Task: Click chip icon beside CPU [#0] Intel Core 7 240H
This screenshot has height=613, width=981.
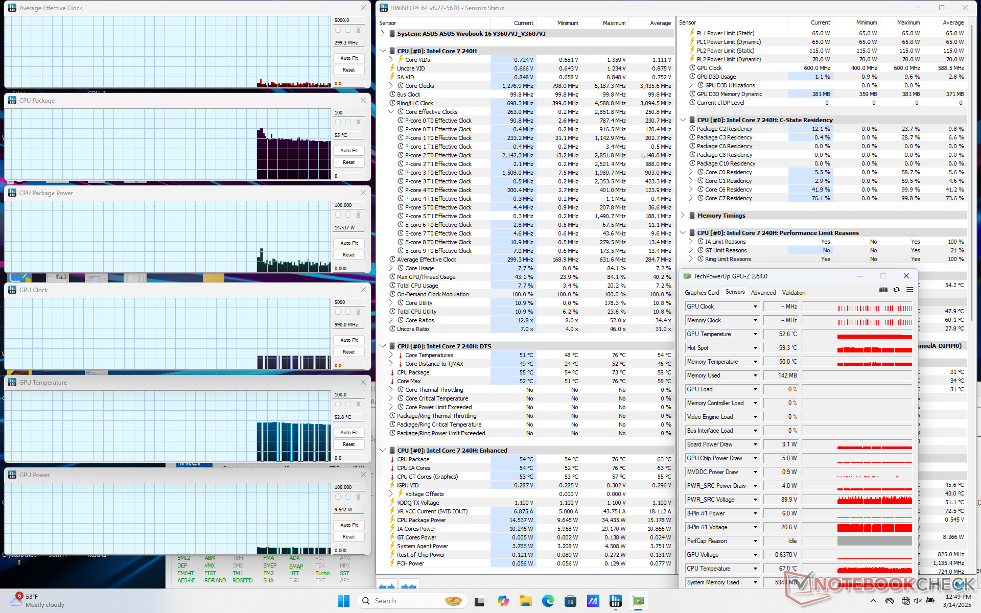Action: tap(392, 51)
